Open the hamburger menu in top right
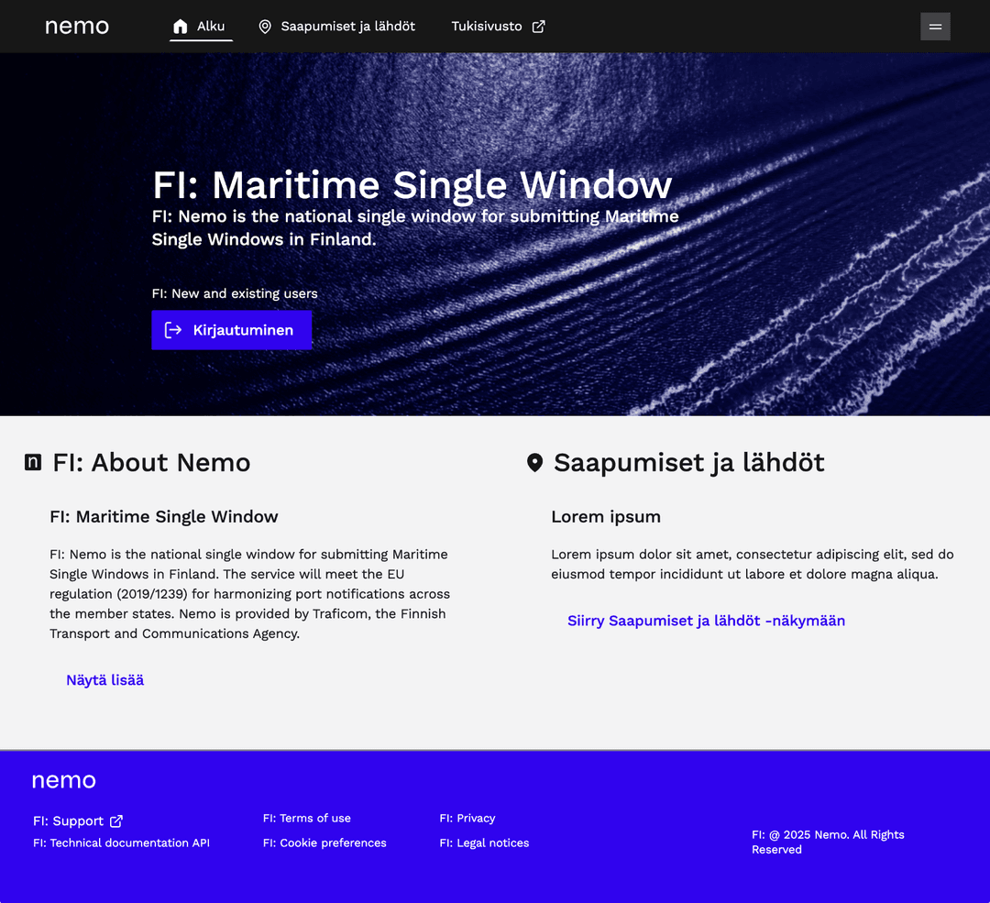The width and height of the screenshot is (990, 903). click(935, 27)
